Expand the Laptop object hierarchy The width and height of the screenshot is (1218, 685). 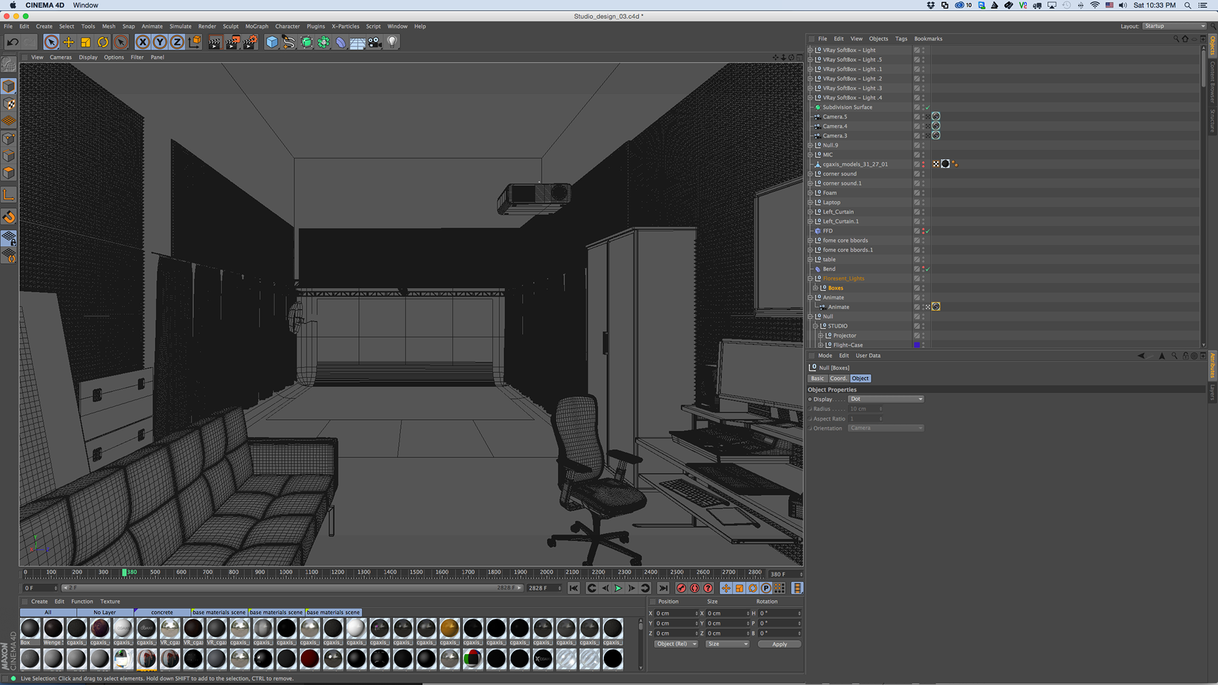(810, 202)
